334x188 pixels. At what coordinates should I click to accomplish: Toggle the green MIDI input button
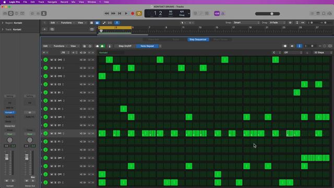(102, 46)
